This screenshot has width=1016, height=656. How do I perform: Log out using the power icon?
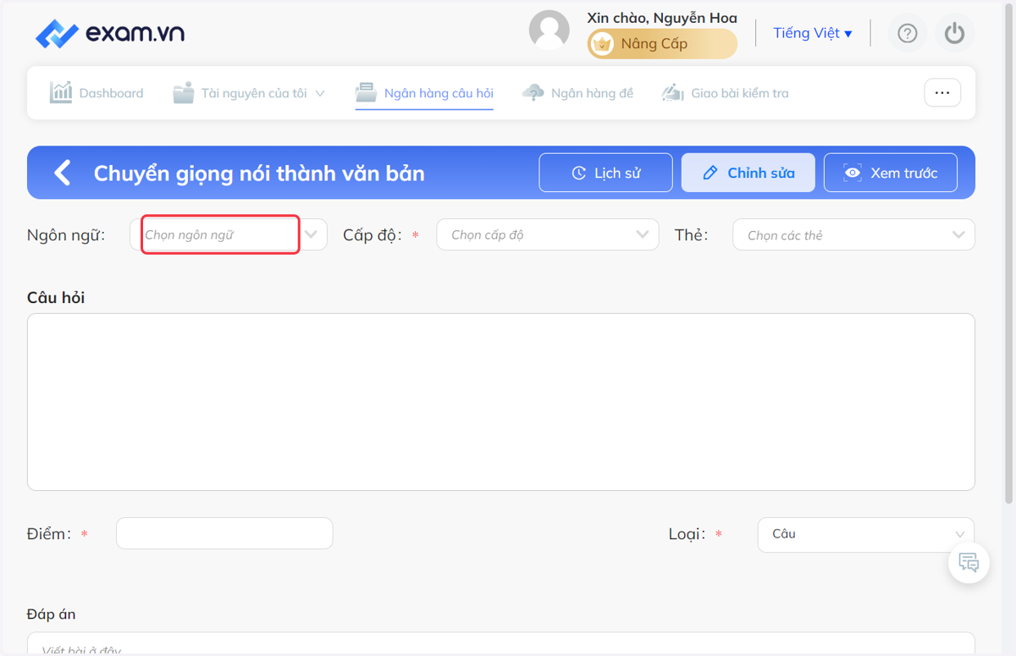click(x=955, y=34)
